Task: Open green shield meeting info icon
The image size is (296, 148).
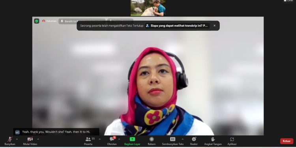Action: click(x=37, y=21)
